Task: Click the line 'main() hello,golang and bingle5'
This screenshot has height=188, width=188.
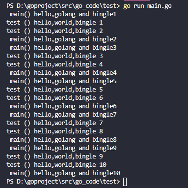Action: click(63, 81)
